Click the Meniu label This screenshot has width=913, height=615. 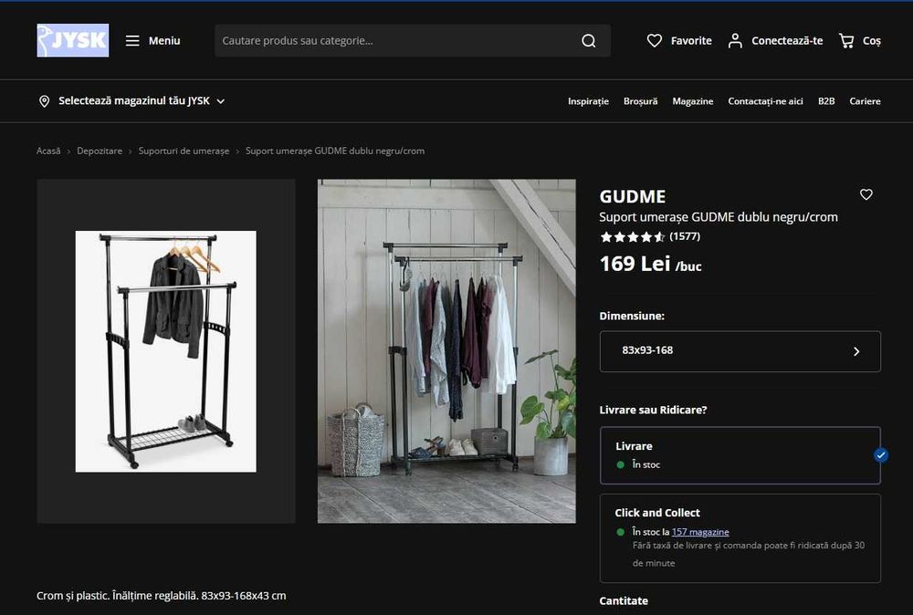pyautogui.click(x=164, y=41)
